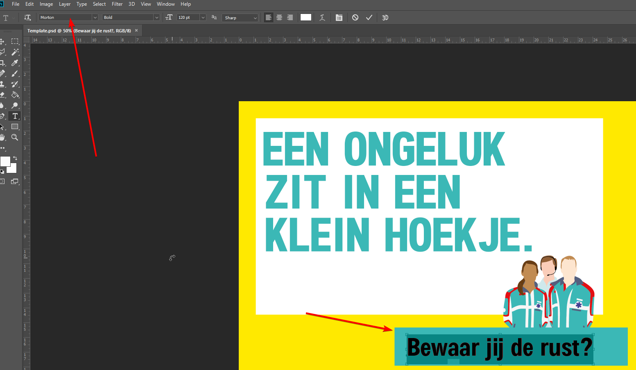Screen dimensions: 636x370
Task: Open the anti-aliasing dropdown set to Sharp
Action: click(255, 18)
